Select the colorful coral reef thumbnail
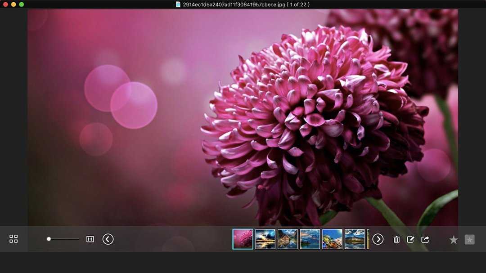Viewport: 486px width, 273px height. click(x=332, y=239)
